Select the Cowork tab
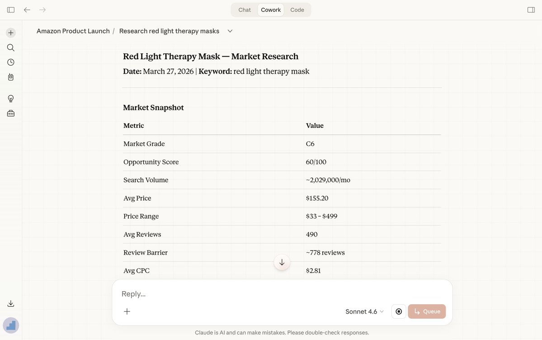This screenshot has height=340, width=542. tap(271, 9)
